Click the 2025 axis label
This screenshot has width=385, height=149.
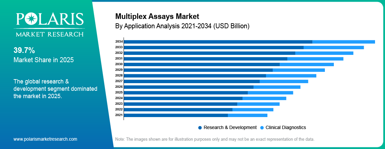coord(119,92)
